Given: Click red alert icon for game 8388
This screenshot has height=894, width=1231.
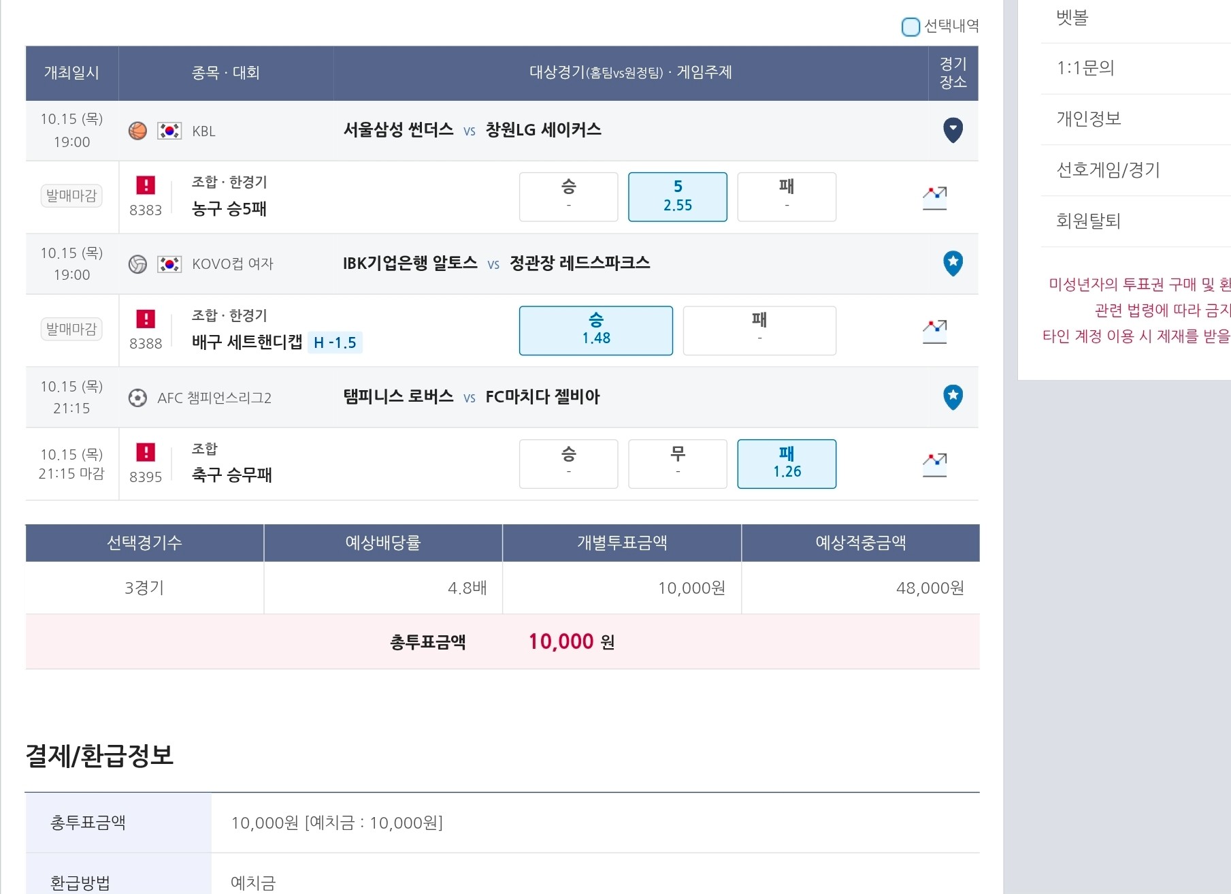Looking at the screenshot, I should click(x=146, y=319).
